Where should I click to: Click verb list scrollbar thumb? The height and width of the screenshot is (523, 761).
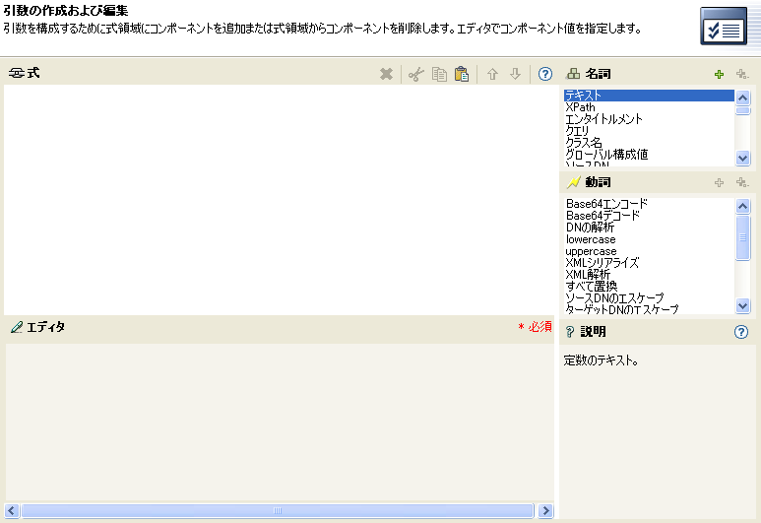[x=742, y=238]
